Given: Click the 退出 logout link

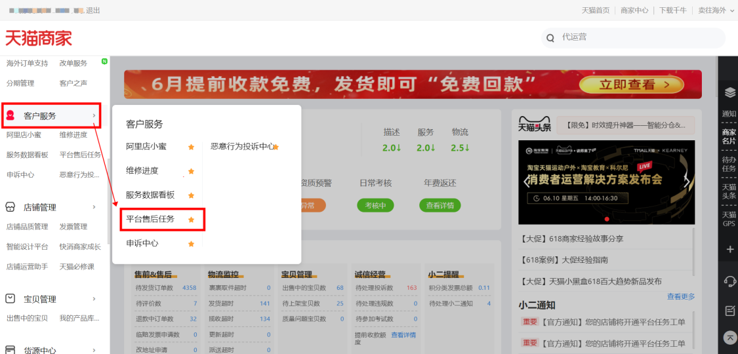Looking at the screenshot, I should [x=92, y=10].
